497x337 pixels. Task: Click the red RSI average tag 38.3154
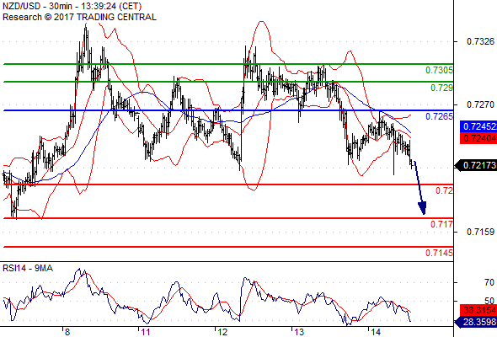[478, 310]
